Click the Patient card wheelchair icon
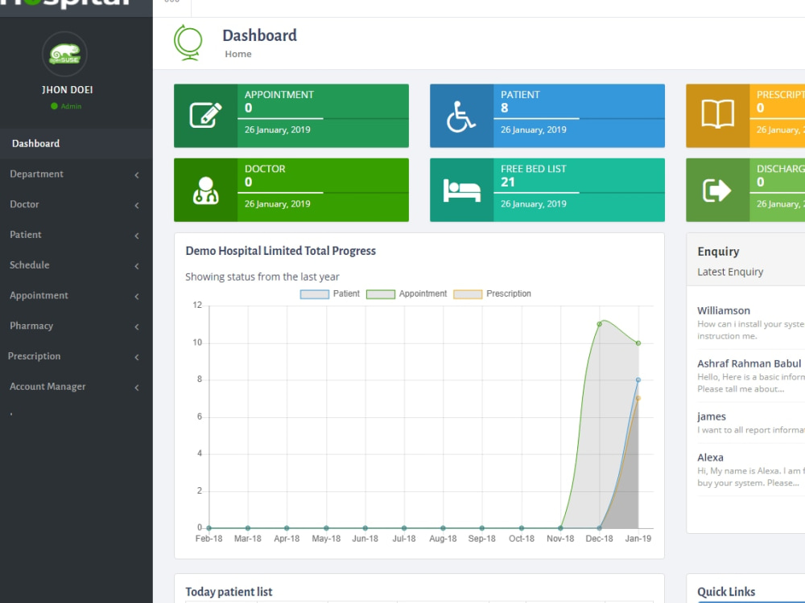 [x=460, y=117]
